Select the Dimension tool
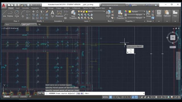This screenshot has height=102, width=182. pyautogui.click(x=59, y=14)
